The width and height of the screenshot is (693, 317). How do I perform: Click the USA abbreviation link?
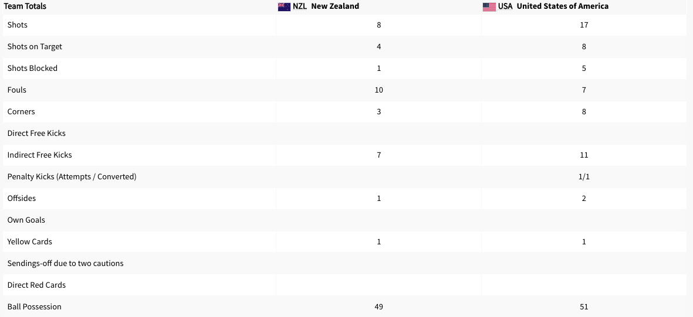[505, 6]
